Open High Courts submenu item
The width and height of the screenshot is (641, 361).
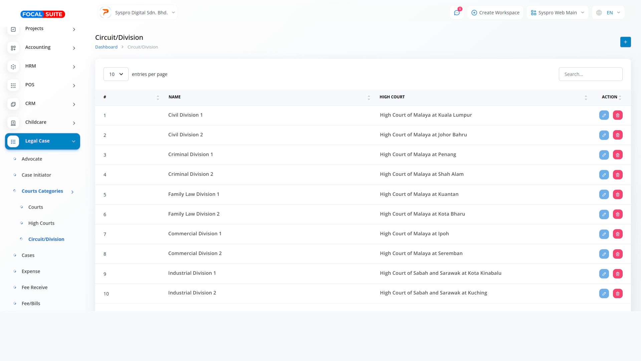(41, 223)
